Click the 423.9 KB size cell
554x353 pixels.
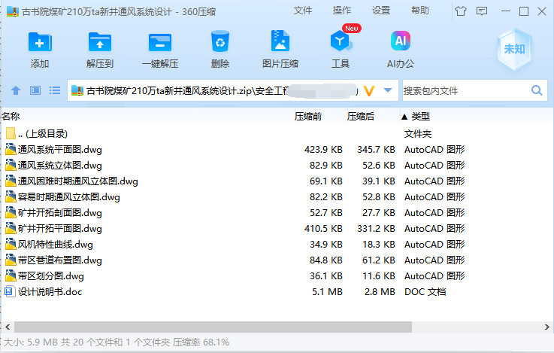pyautogui.click(x=323, y=149)
